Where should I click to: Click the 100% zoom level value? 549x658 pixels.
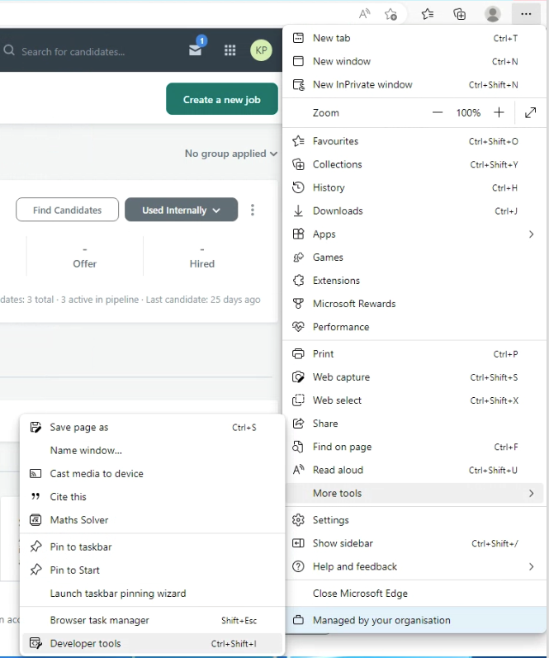click(x=468, y=113)
